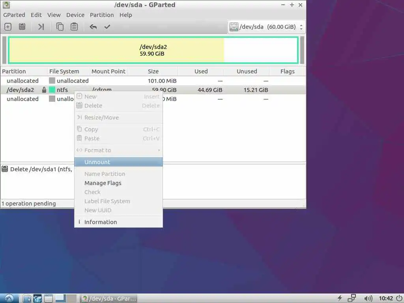Open the /dev/sda device dropdown
This screenshot has width=404, height=303.
[266, 27]
